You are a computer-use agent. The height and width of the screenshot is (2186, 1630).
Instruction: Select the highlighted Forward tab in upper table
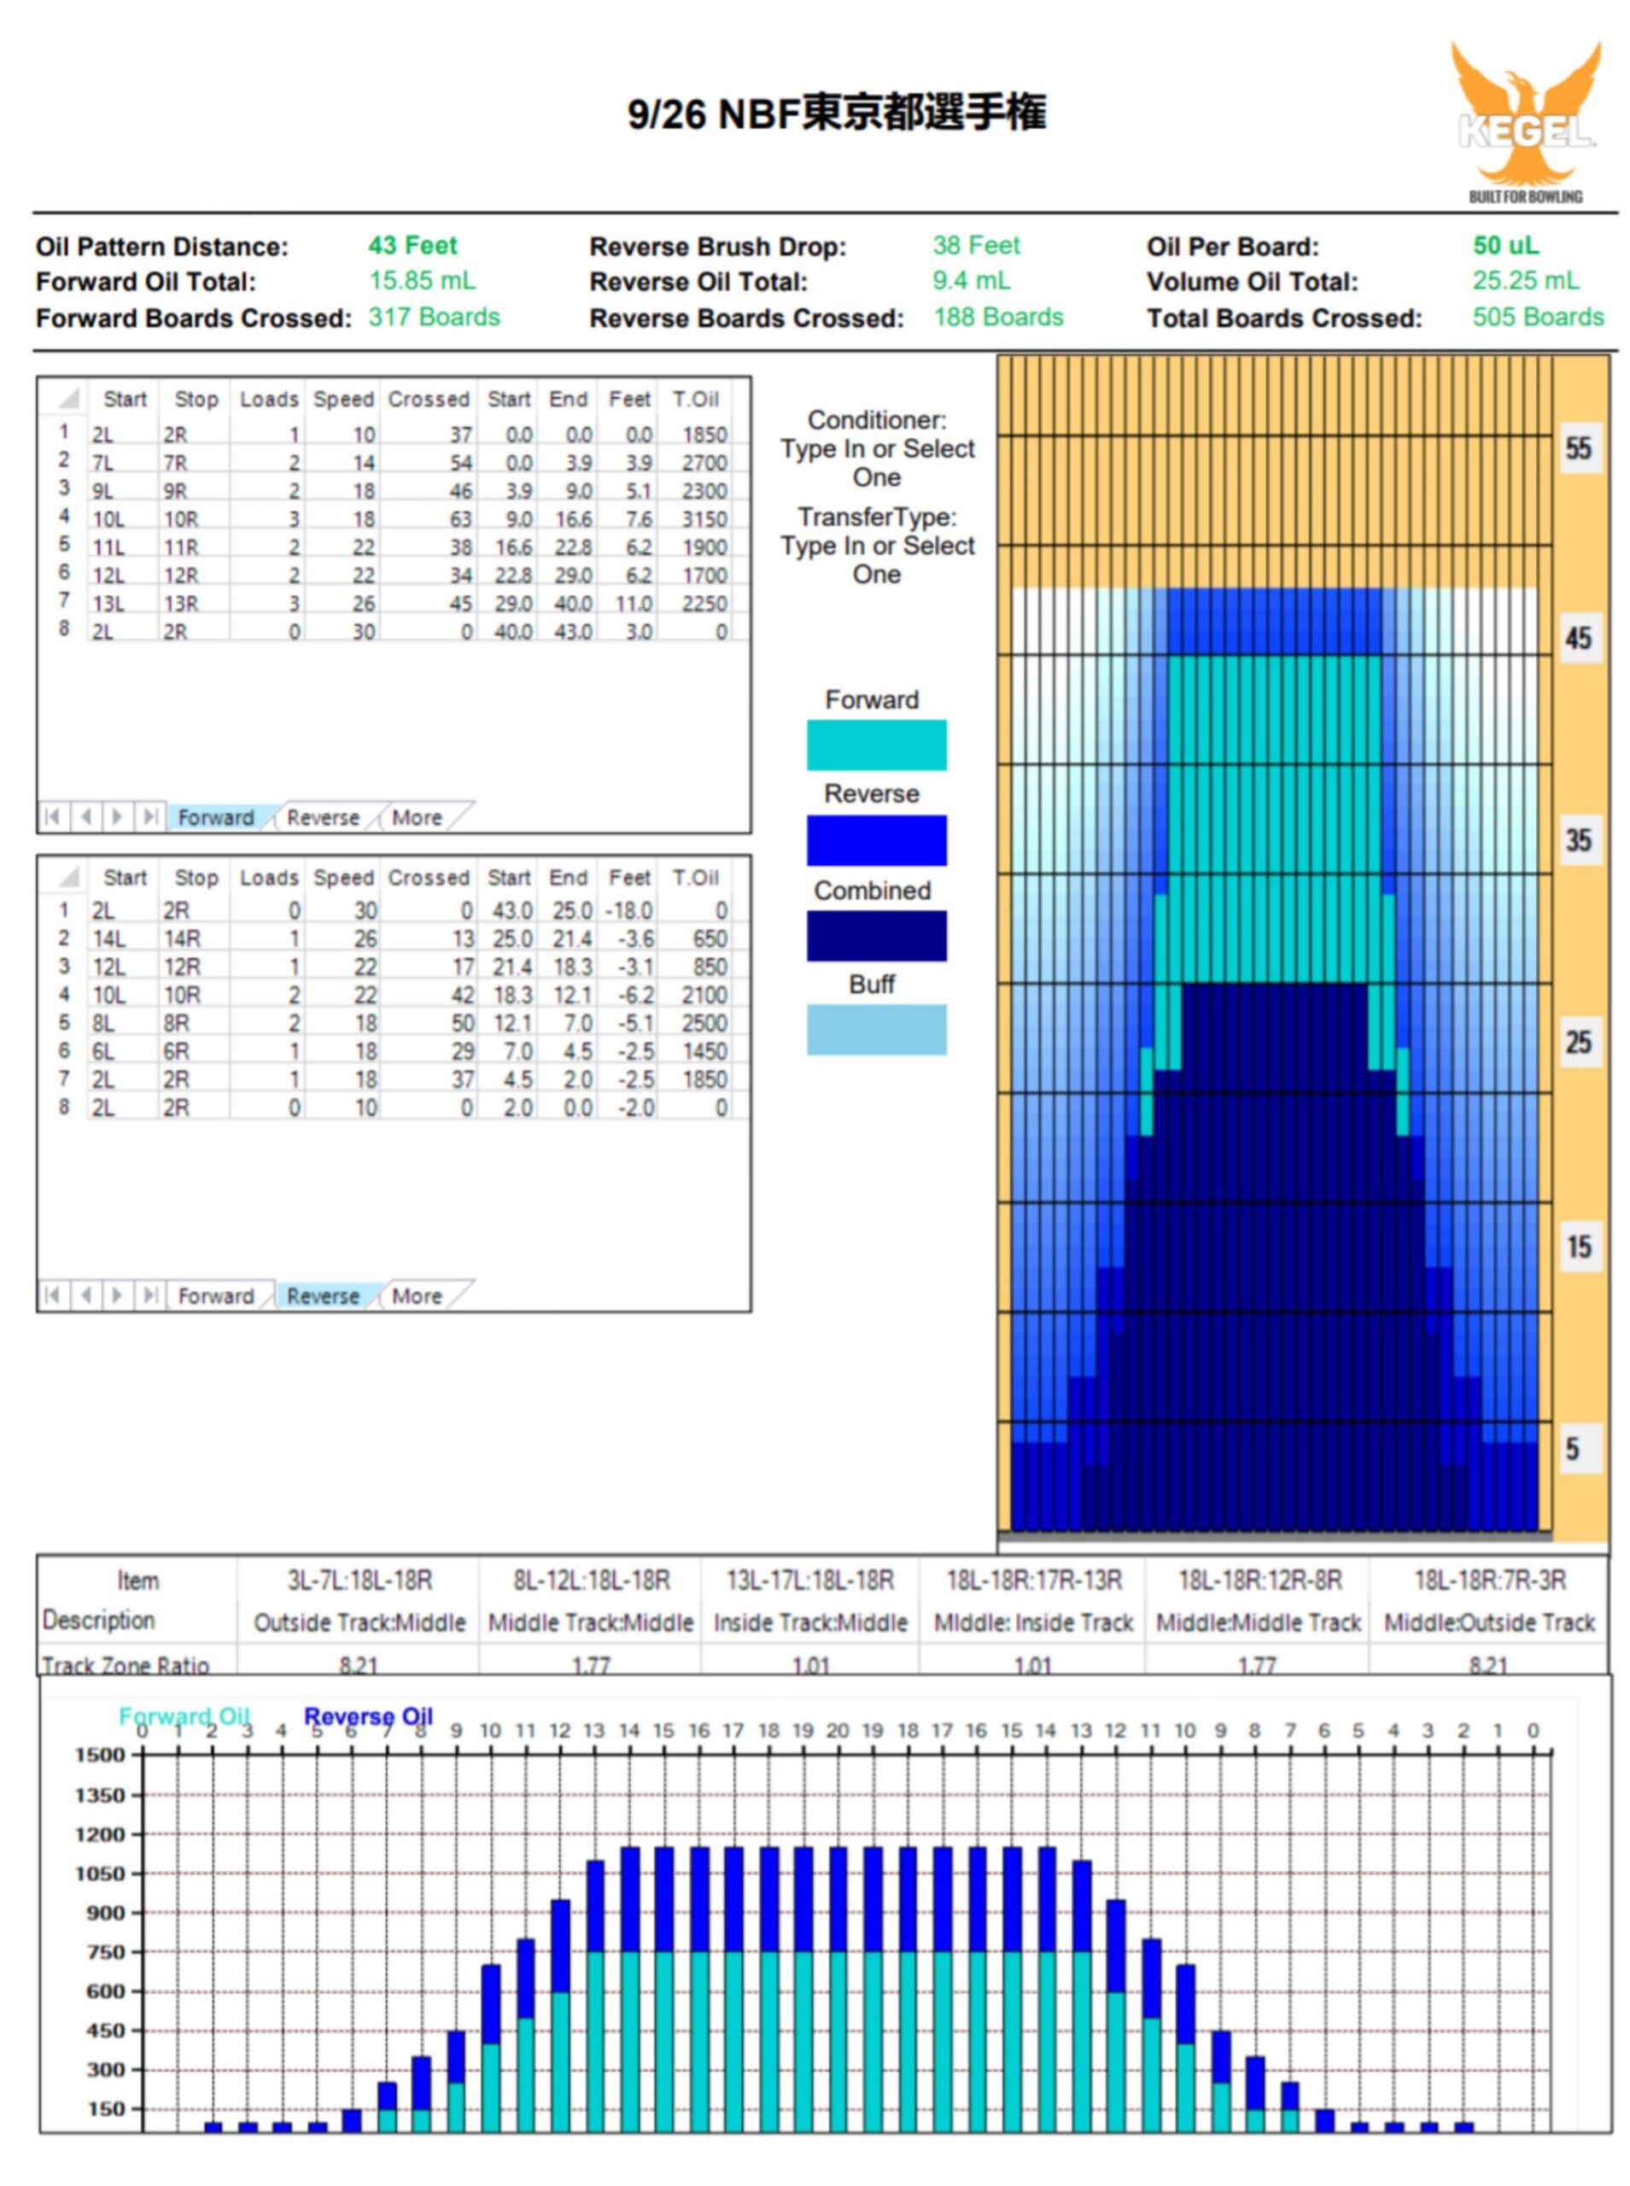216,818
